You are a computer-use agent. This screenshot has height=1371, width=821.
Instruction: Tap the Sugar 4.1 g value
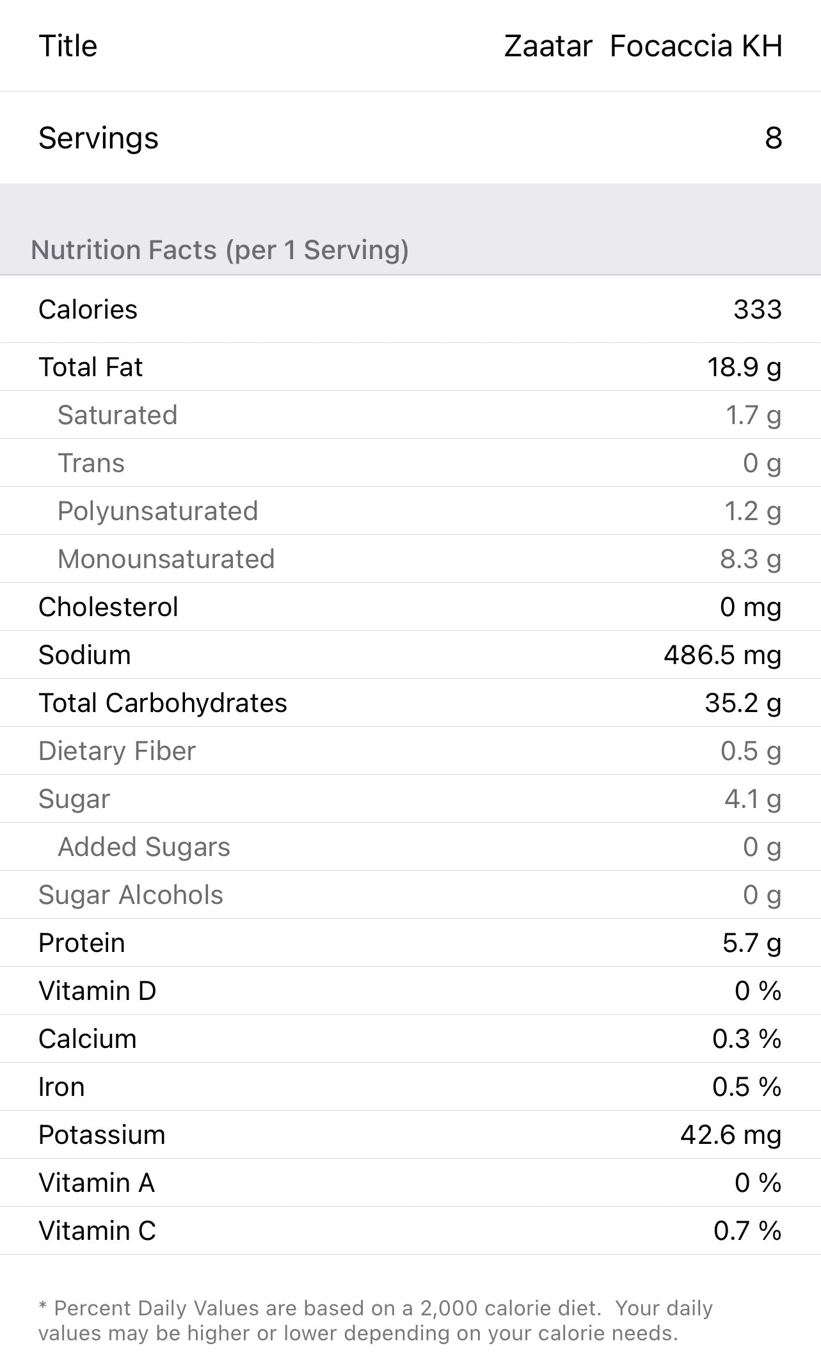(753, 799)
